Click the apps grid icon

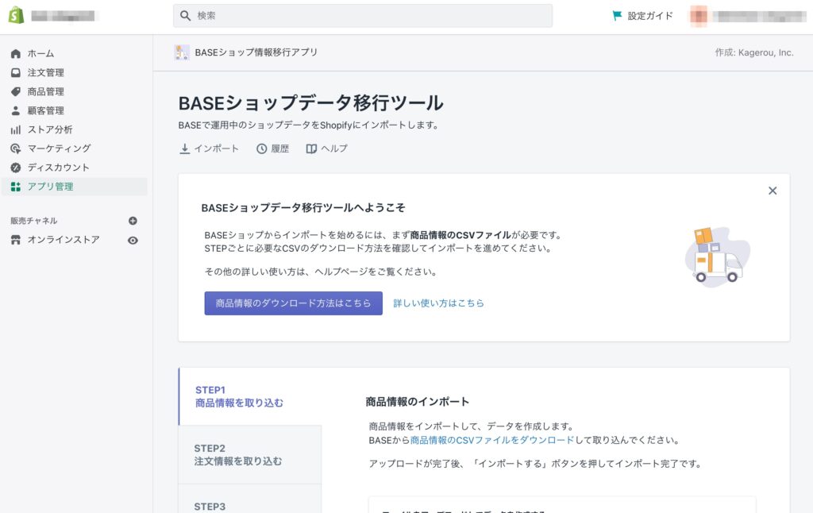point(16,187)
